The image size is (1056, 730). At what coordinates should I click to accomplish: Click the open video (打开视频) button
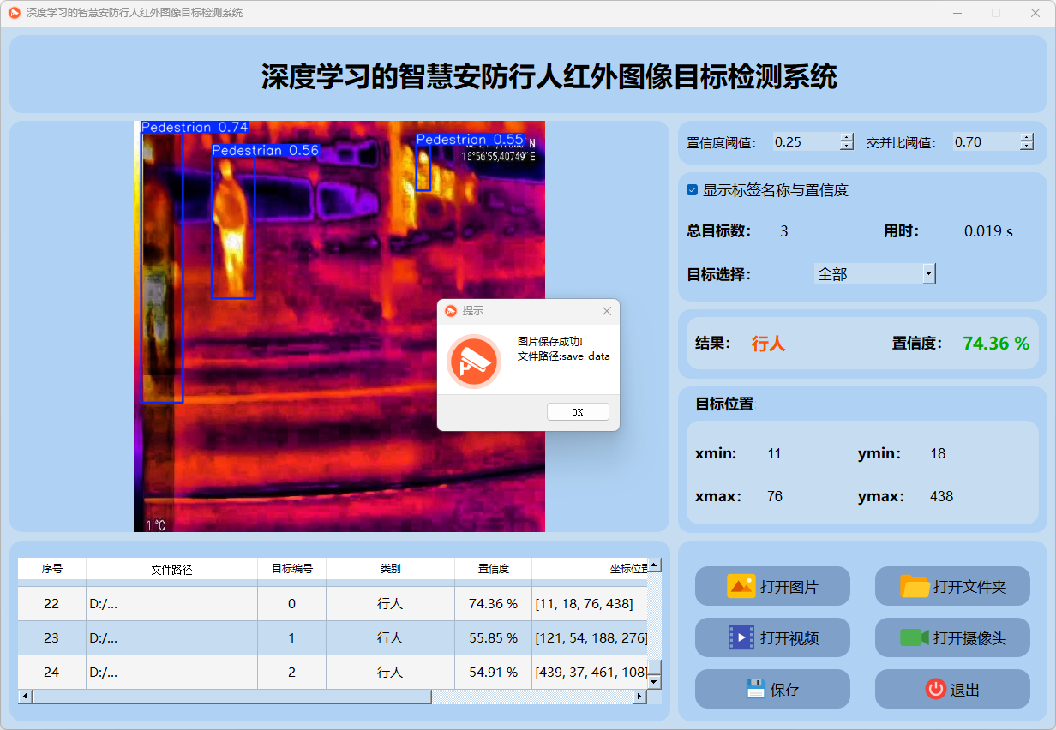[772, 638]
